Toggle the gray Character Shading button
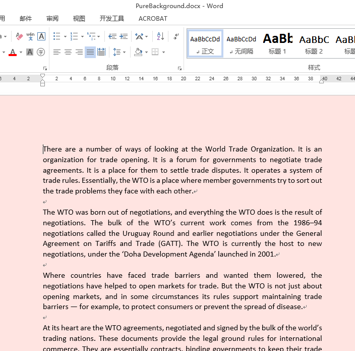 30,52
